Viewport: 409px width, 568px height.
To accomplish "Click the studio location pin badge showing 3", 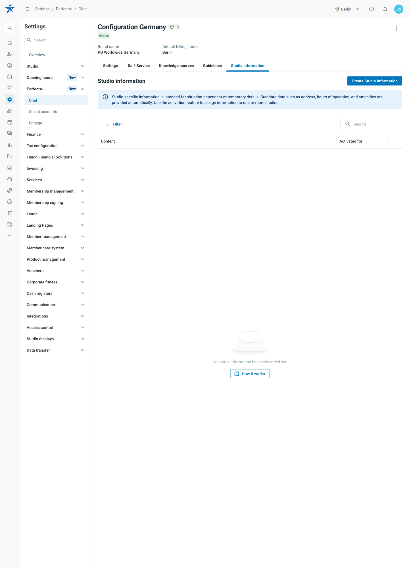I will click(174, 27).
